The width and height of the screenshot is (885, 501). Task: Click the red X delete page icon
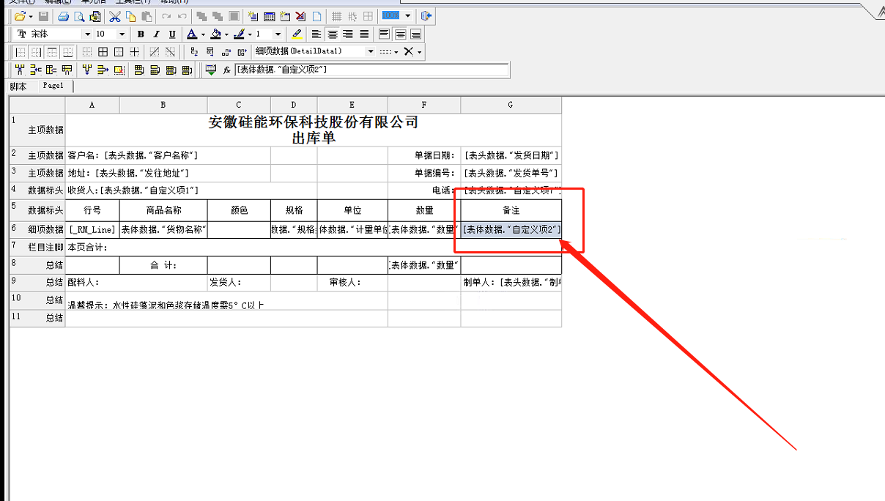click(x=300, y=16)
